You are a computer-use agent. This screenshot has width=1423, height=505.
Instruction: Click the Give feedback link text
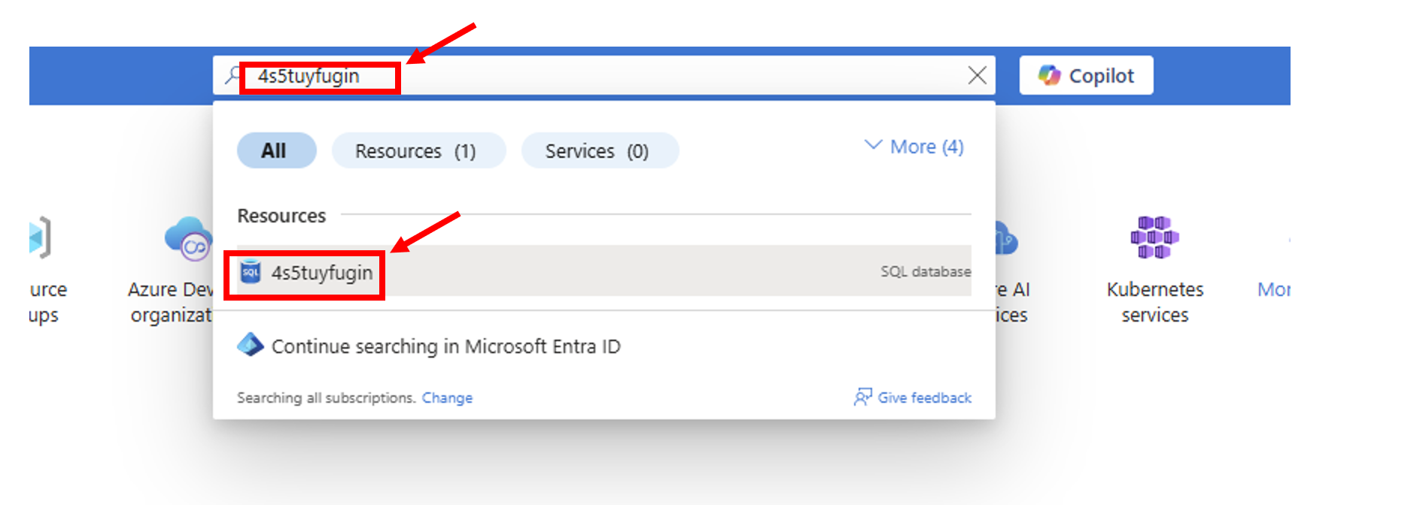[x=924, y=398]
